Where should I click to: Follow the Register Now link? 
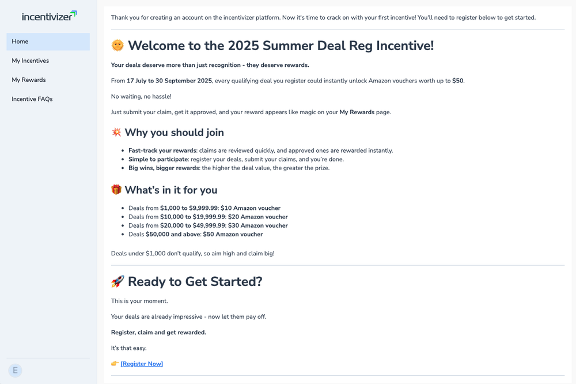(142, 364)
